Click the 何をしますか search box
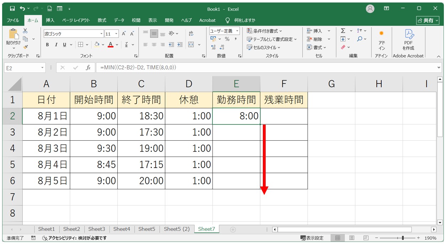 pos(240,20)
